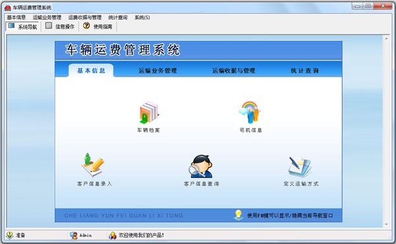Switch to the 运输收据与管理 navigation tab
Screen dimensions: 396x244
[x=234, y=71]
